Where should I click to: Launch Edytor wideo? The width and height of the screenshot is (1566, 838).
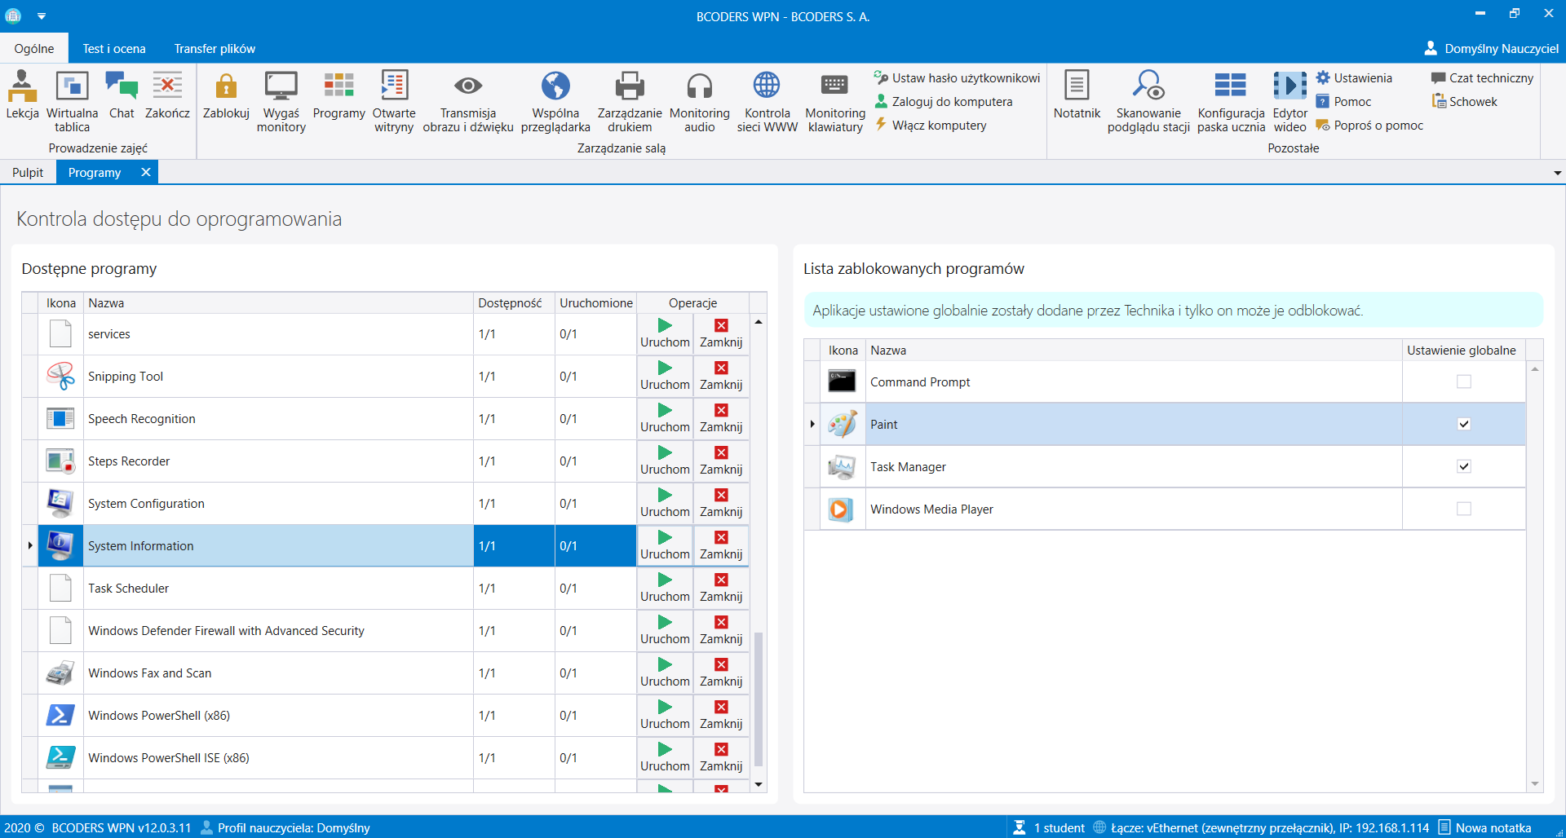coord(1290,102)
